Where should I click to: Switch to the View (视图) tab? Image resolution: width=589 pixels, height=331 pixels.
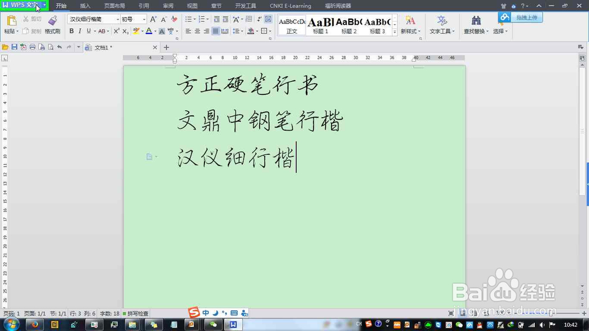pyautogui.click(x=192, y=6)
